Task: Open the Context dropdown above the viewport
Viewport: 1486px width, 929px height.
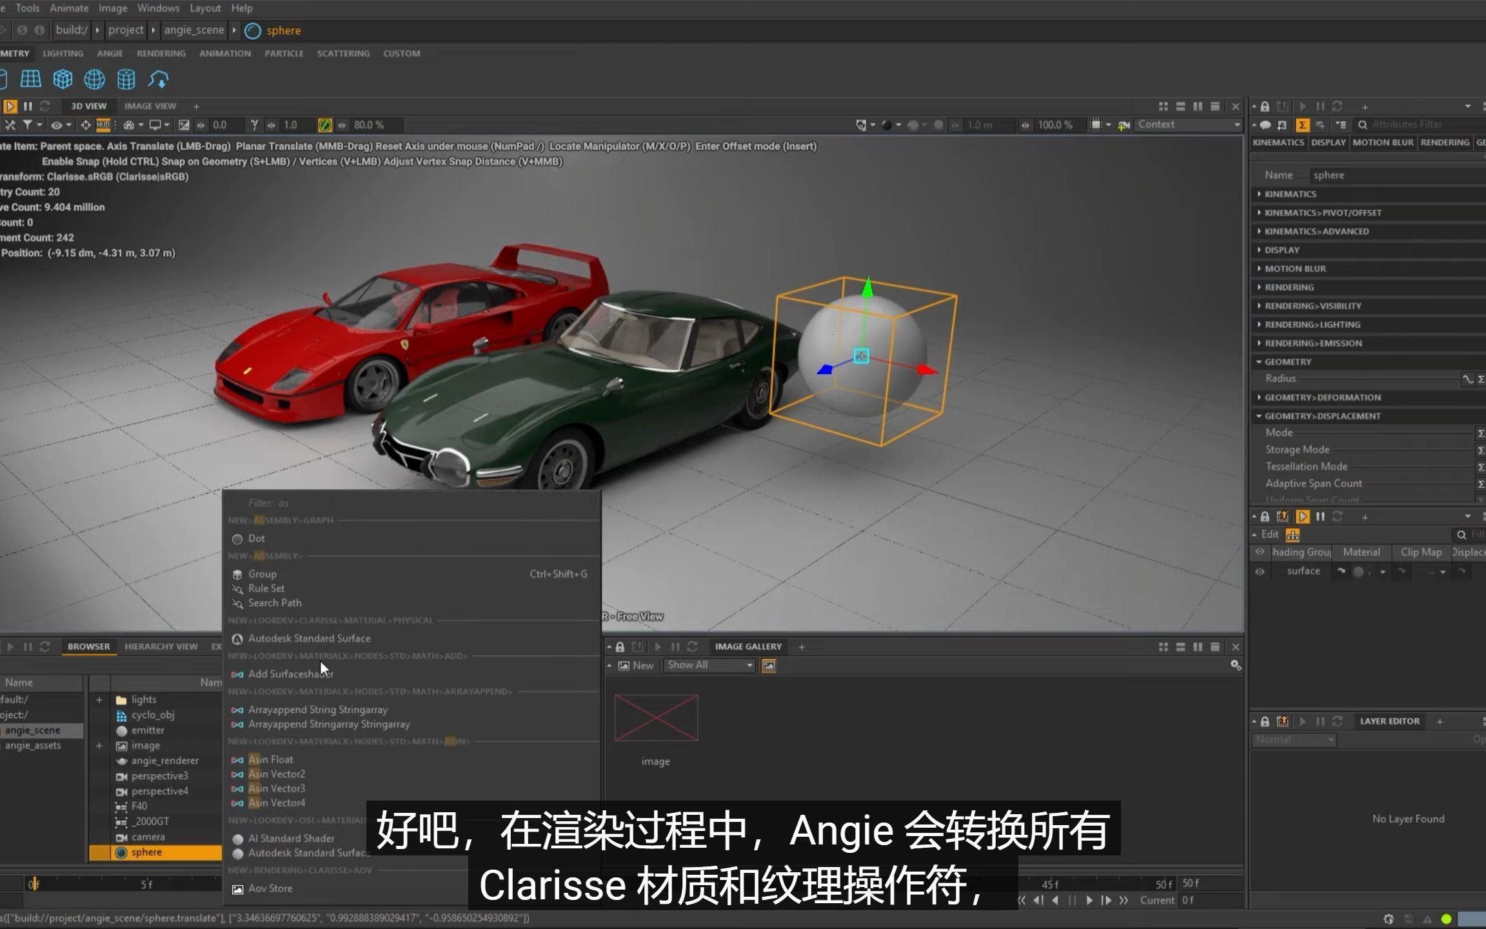Action: 1189,124
